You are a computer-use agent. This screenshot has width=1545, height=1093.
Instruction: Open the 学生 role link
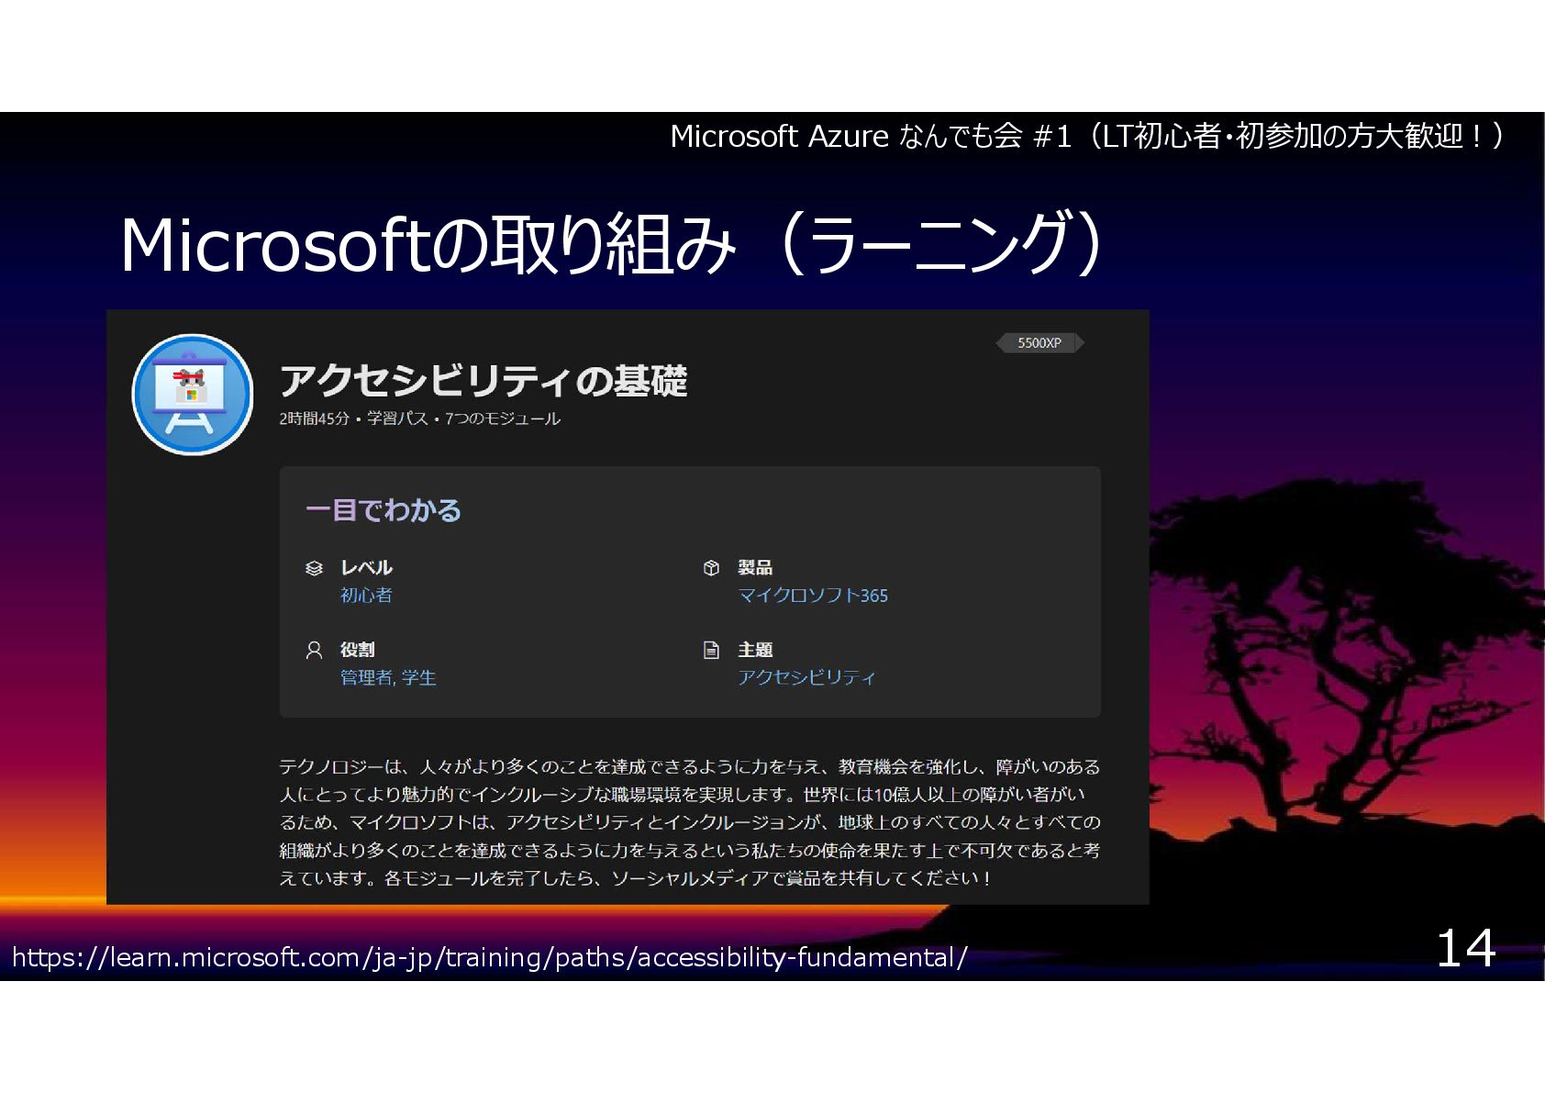point(418,677)
